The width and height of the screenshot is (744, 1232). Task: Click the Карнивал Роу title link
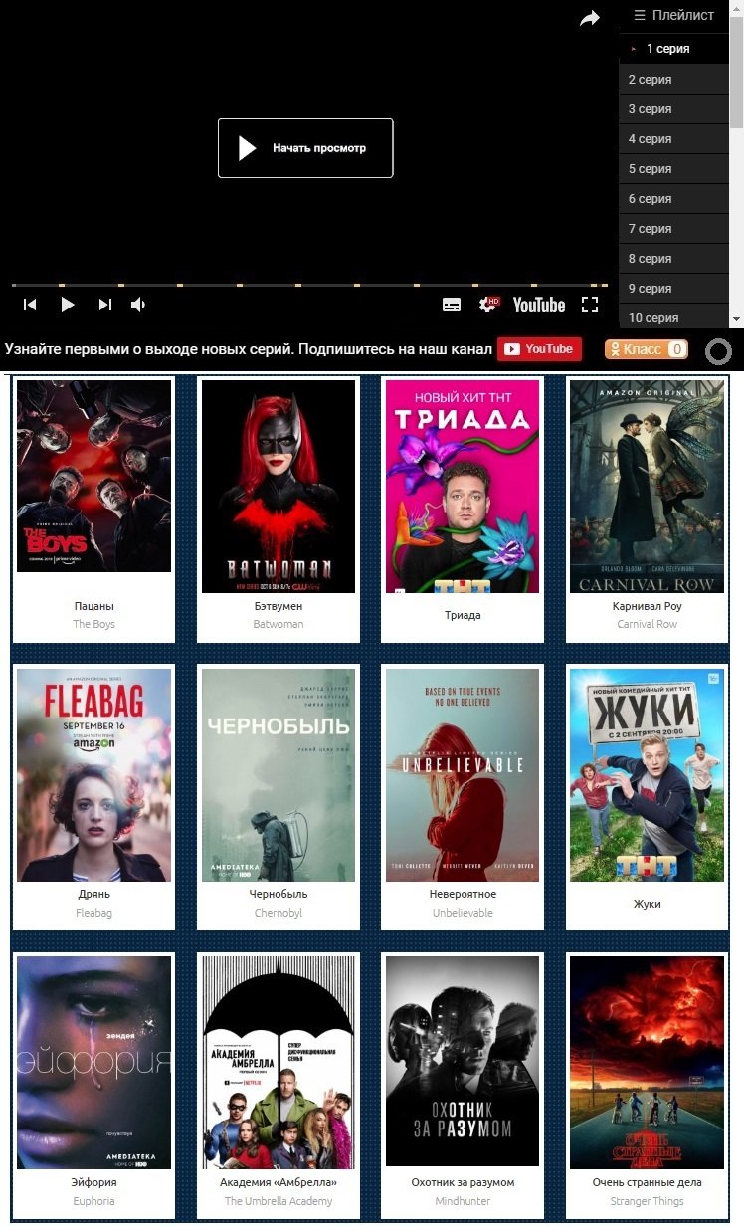tap(648, 606)
